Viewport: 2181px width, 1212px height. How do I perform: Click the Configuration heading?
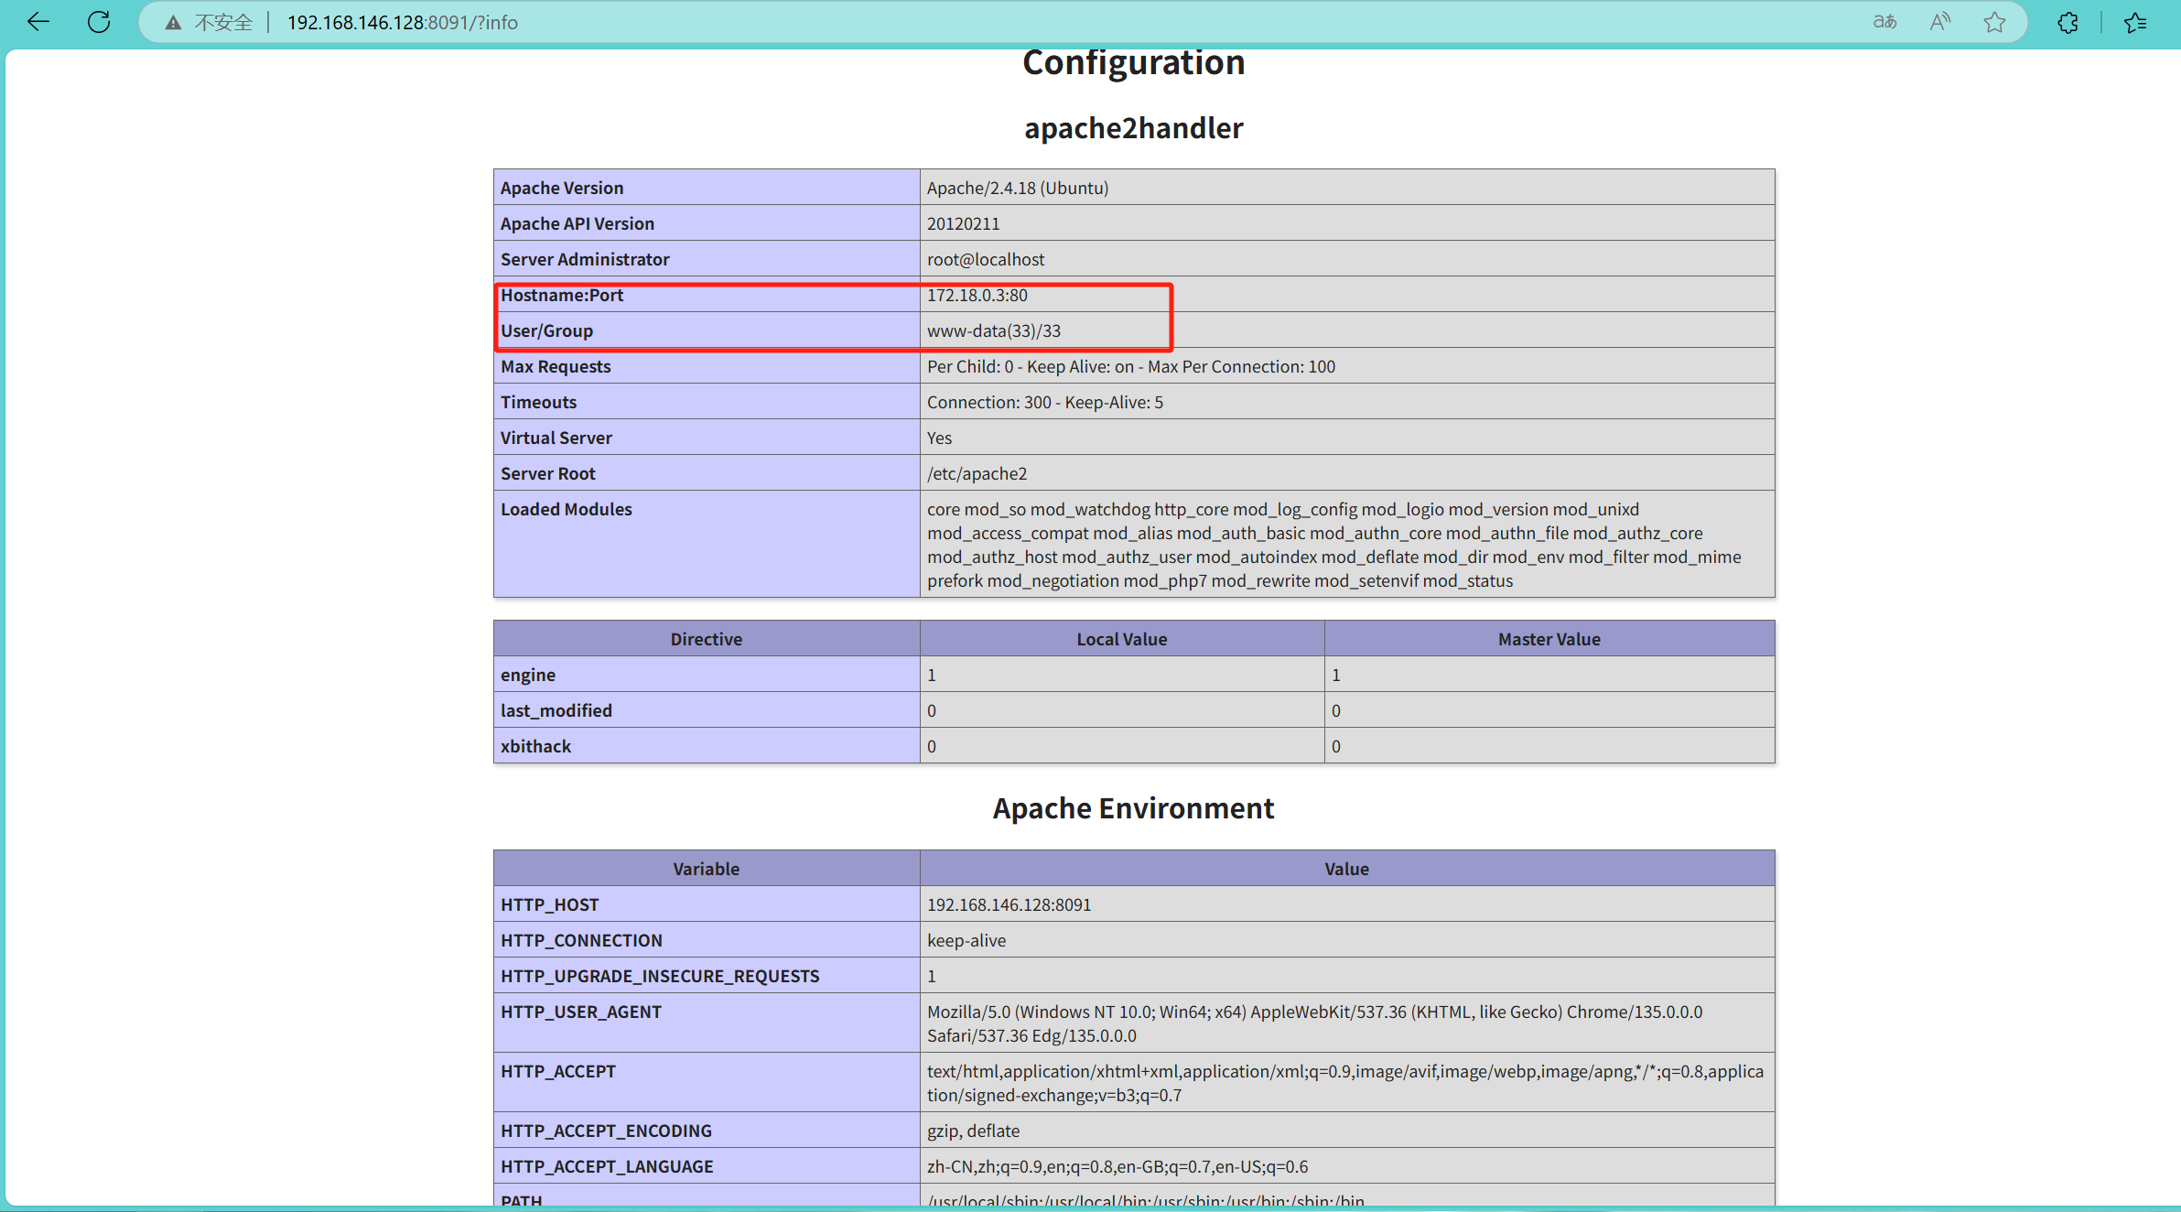coord(1133,62)
